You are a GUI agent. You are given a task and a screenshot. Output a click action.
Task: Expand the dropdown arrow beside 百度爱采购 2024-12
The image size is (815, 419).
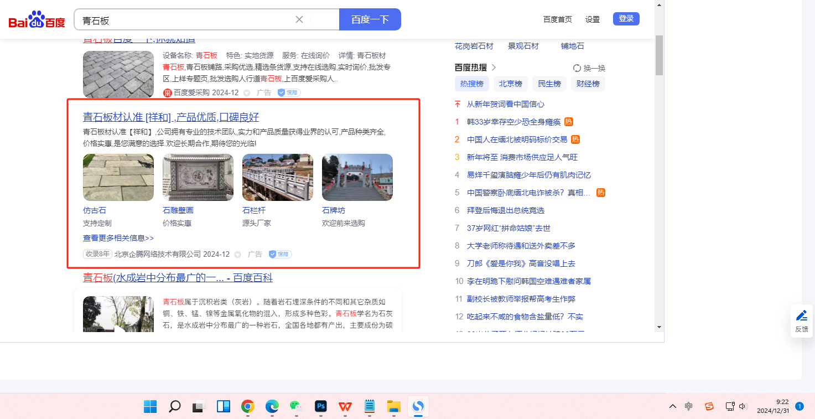pos(247,93)
